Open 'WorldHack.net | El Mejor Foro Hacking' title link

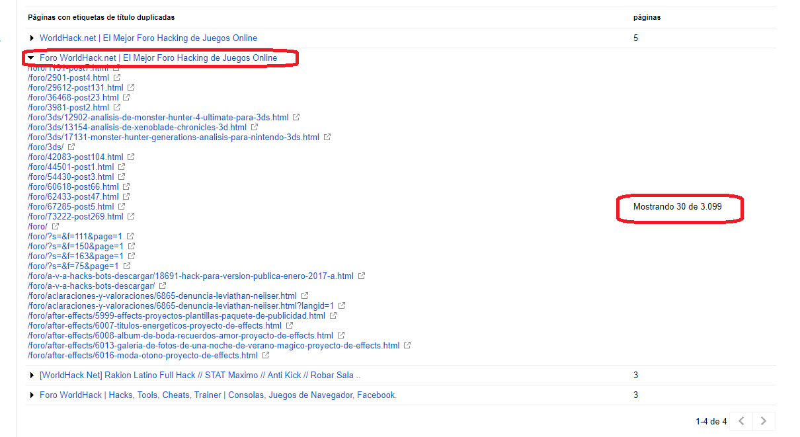click(x=148, y=38)
